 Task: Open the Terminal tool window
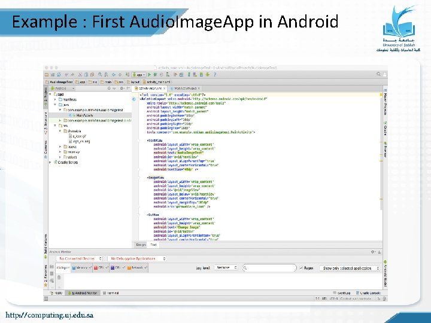(x=111, y=293)
